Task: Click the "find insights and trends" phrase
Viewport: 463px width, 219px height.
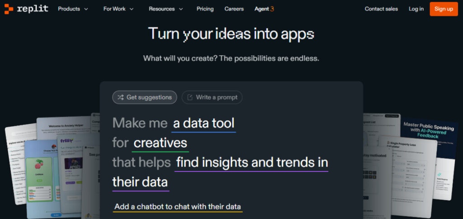Action: 252,162
